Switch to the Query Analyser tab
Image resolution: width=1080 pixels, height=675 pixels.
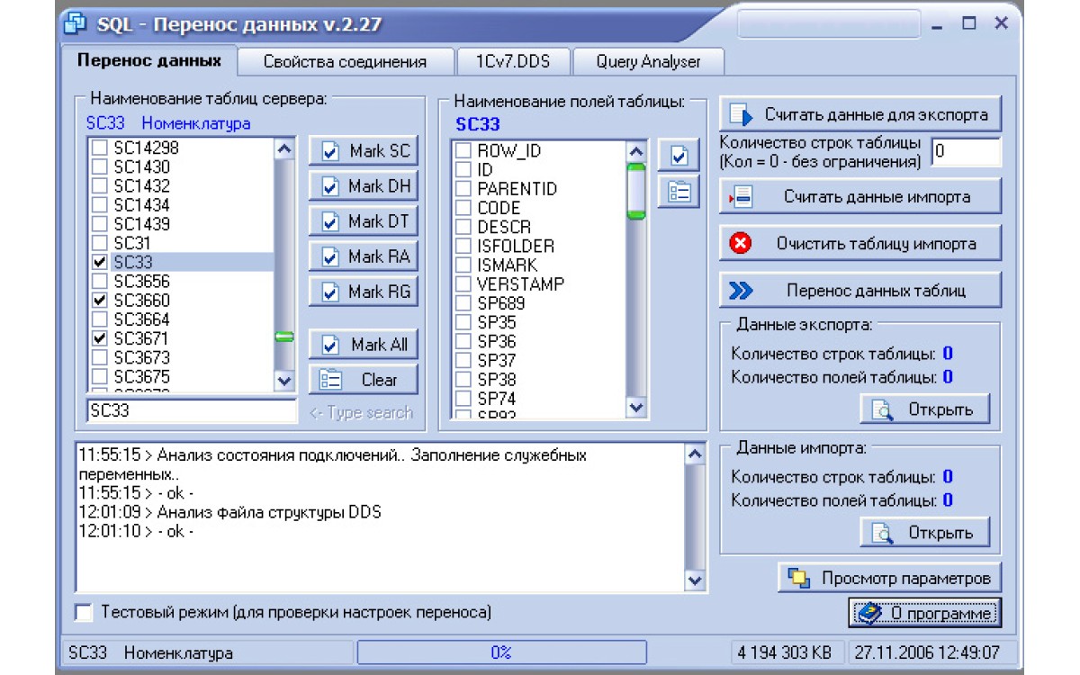coord(649,61)
